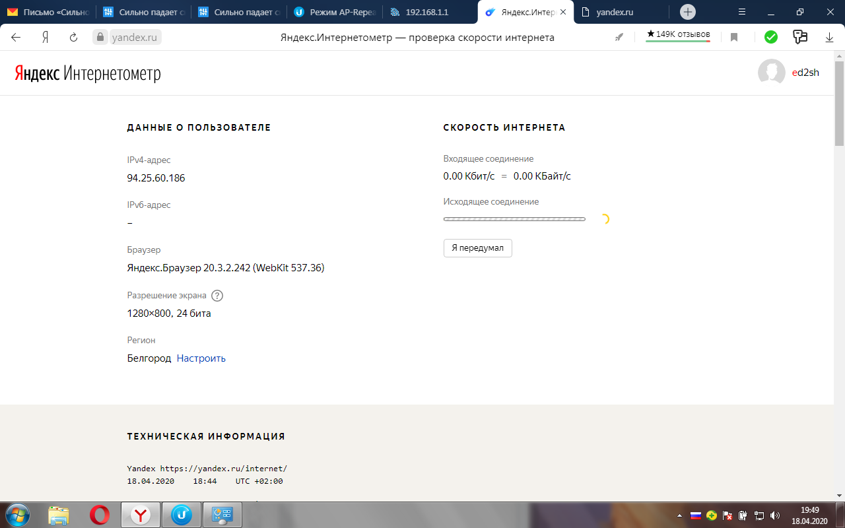Click the IPv4 address 94.25.60.186

point(156,178)
